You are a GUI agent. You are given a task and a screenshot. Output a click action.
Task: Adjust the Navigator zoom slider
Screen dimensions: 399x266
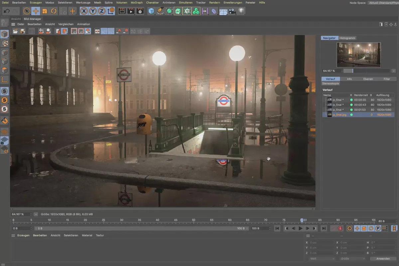[x=366, y=71]
